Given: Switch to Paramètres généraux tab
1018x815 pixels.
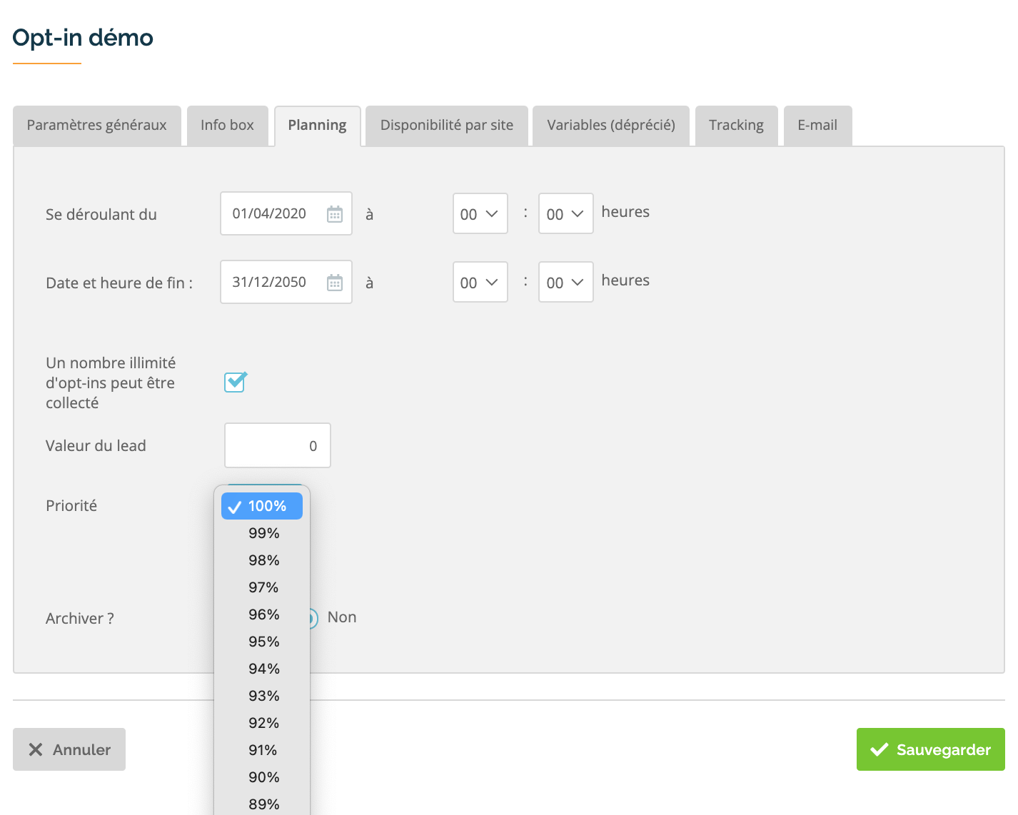Looking at the screenshot, I should point(97,126).
